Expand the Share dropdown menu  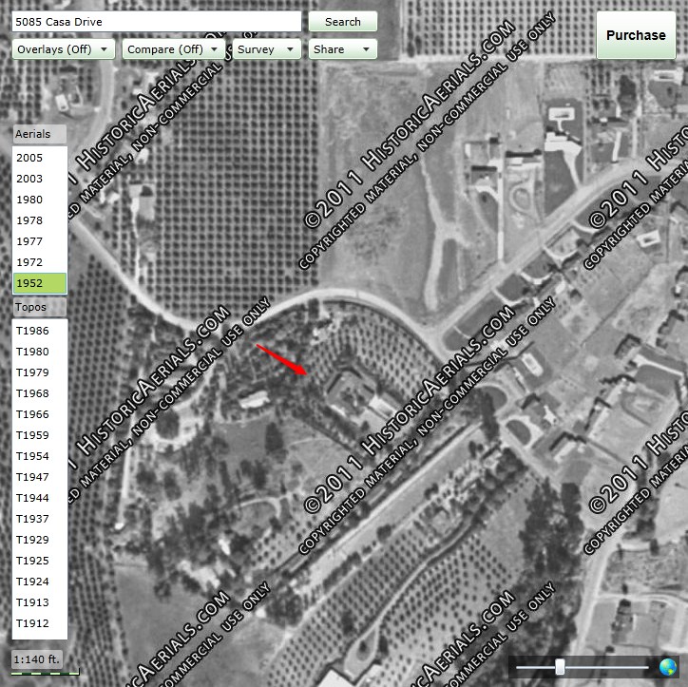[343, 49]
